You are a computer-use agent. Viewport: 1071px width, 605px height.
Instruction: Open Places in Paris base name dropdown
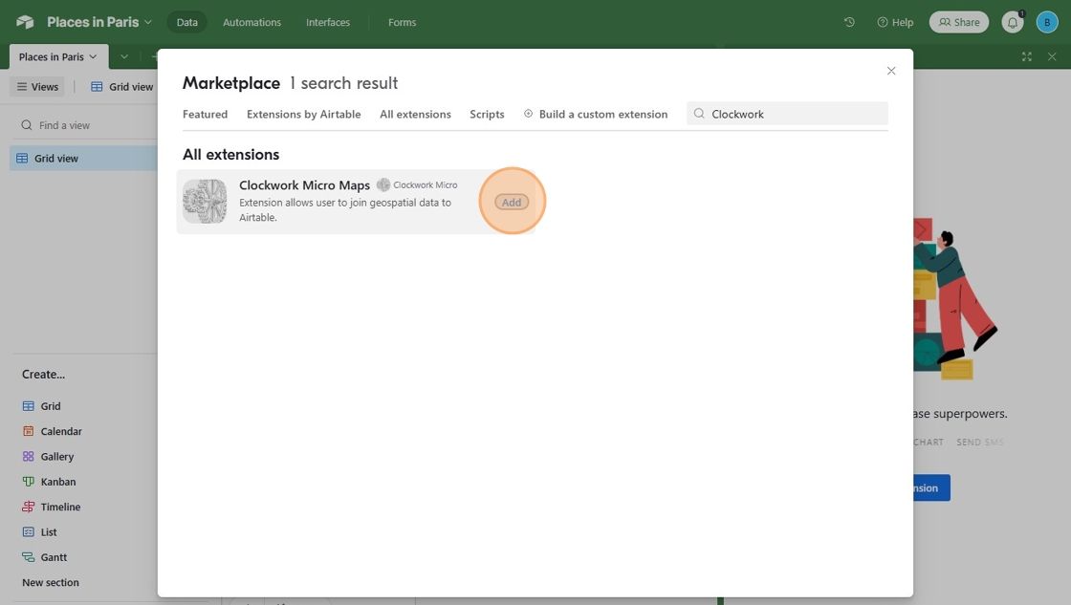click(x=99, y=22)
